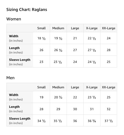Select Men's Small sleeve value 34 ½
Viewport: 124px width, 135px height.
click(x=41, y=121)
